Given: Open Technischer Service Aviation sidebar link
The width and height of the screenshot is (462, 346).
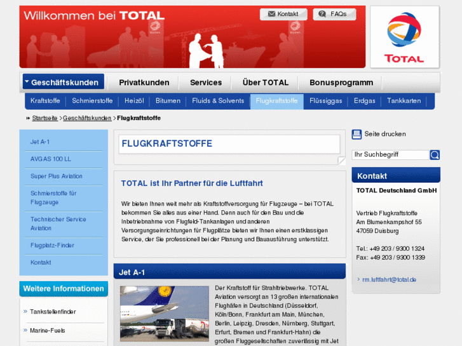Looking at the screenshot, I should point(58,223).
